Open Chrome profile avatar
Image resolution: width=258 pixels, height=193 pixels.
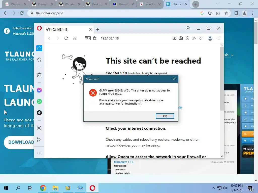pos(244,13)
